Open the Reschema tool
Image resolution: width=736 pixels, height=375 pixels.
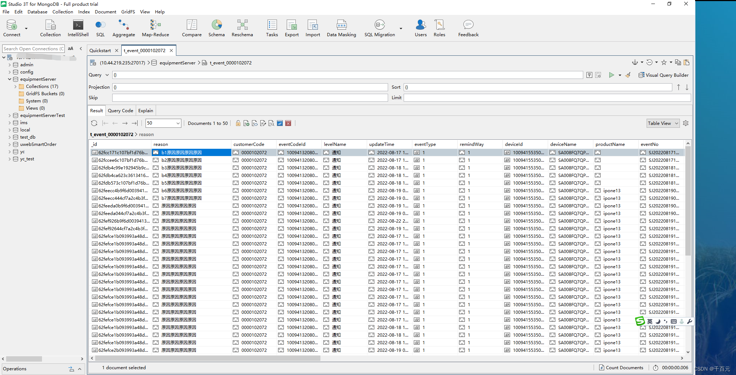[x=242, y=28]
